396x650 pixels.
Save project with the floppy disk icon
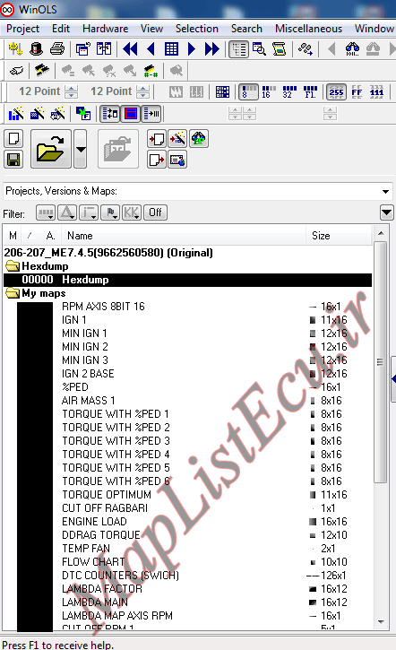coord(13,160)
